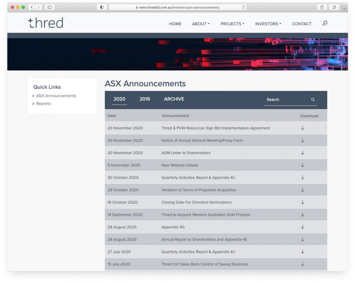The image size is (355, 283).
Task: Download the AGM Letter to Shareholders
Action: [x=303, y=153]
